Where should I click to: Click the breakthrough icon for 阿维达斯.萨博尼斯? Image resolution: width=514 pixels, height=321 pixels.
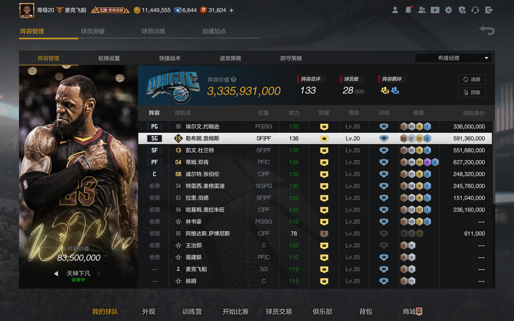[324, 233]
